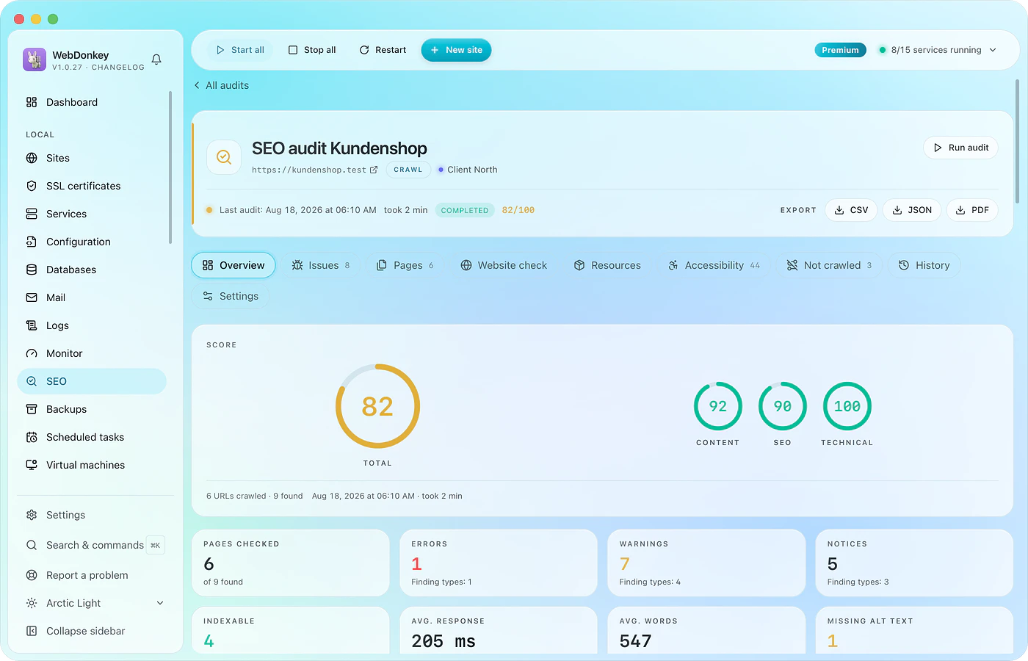The height and width of the screenshot is (661, 1028).
Task: Open the Databases section
Action: pos(92,270)
